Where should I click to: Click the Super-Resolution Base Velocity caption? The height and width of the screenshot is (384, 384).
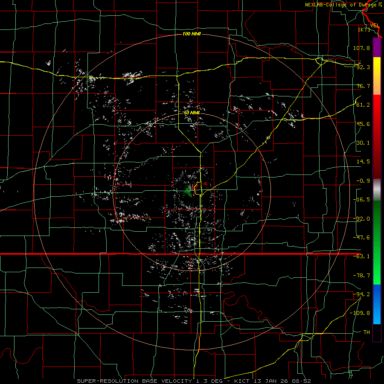194,381
